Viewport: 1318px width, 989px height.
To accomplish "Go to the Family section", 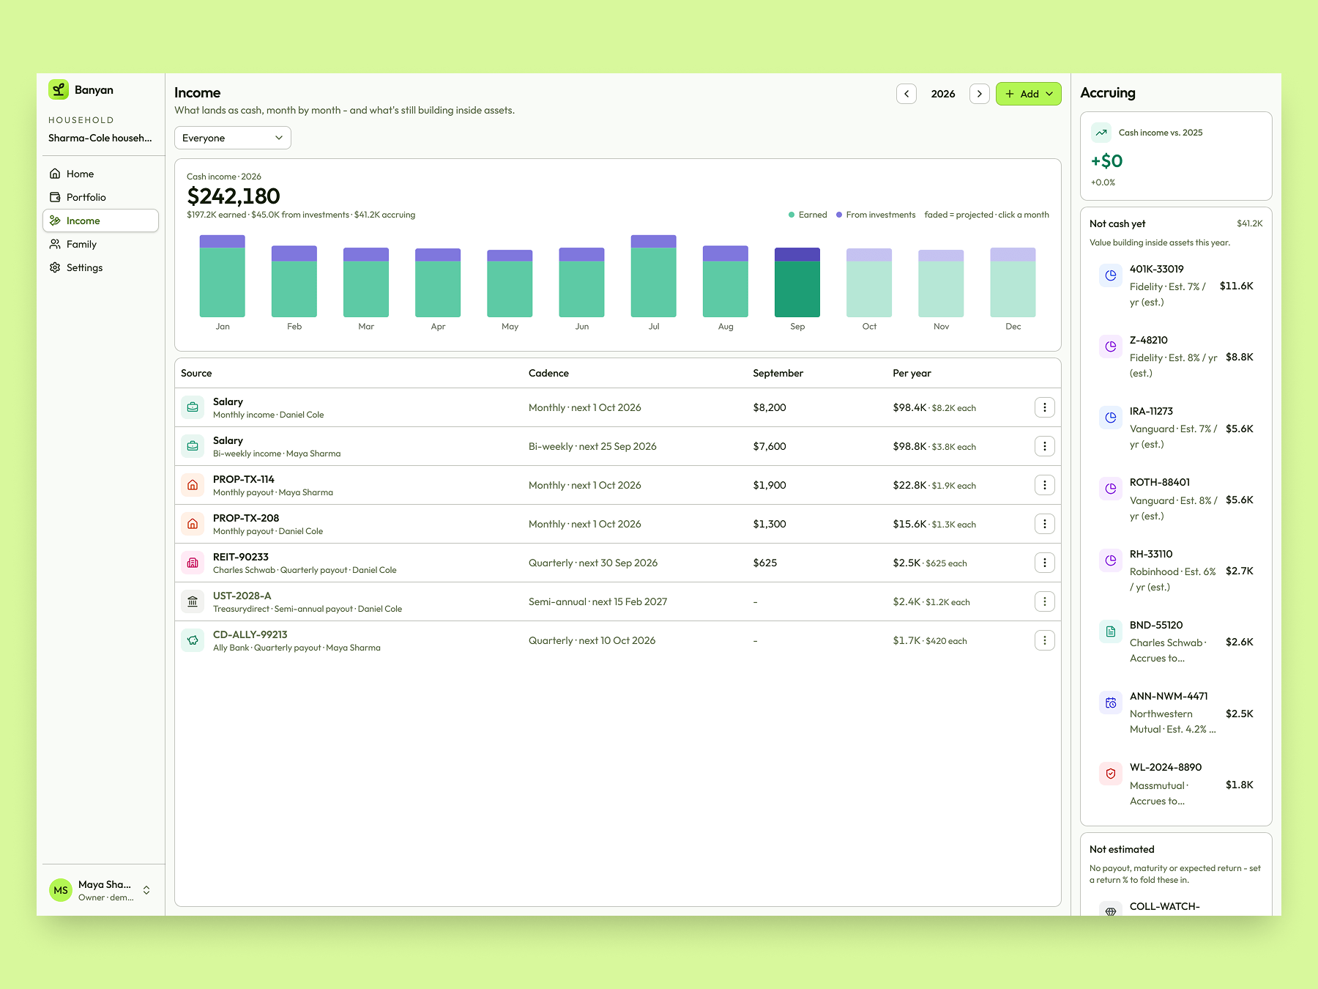I will coord(101,244).
